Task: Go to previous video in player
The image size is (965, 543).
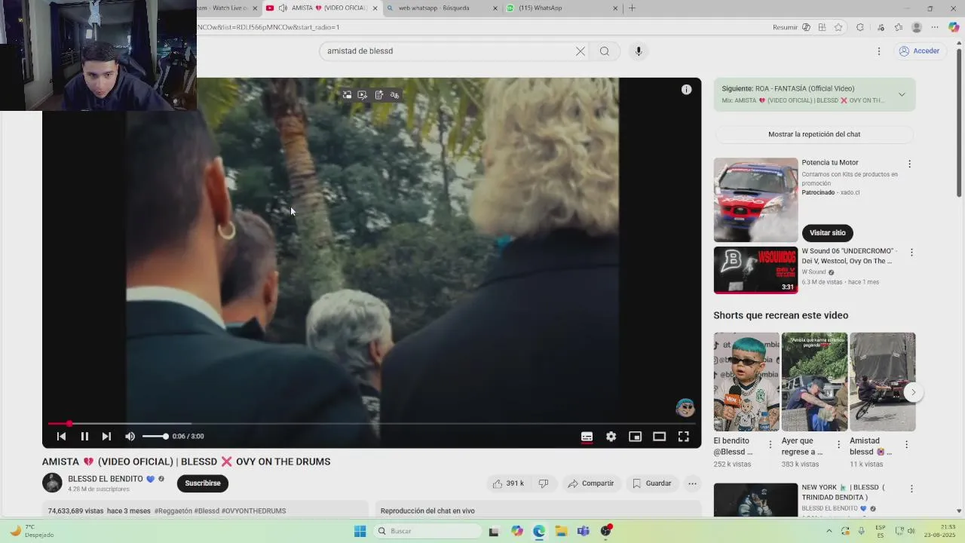Action: (x=62, y=436)
